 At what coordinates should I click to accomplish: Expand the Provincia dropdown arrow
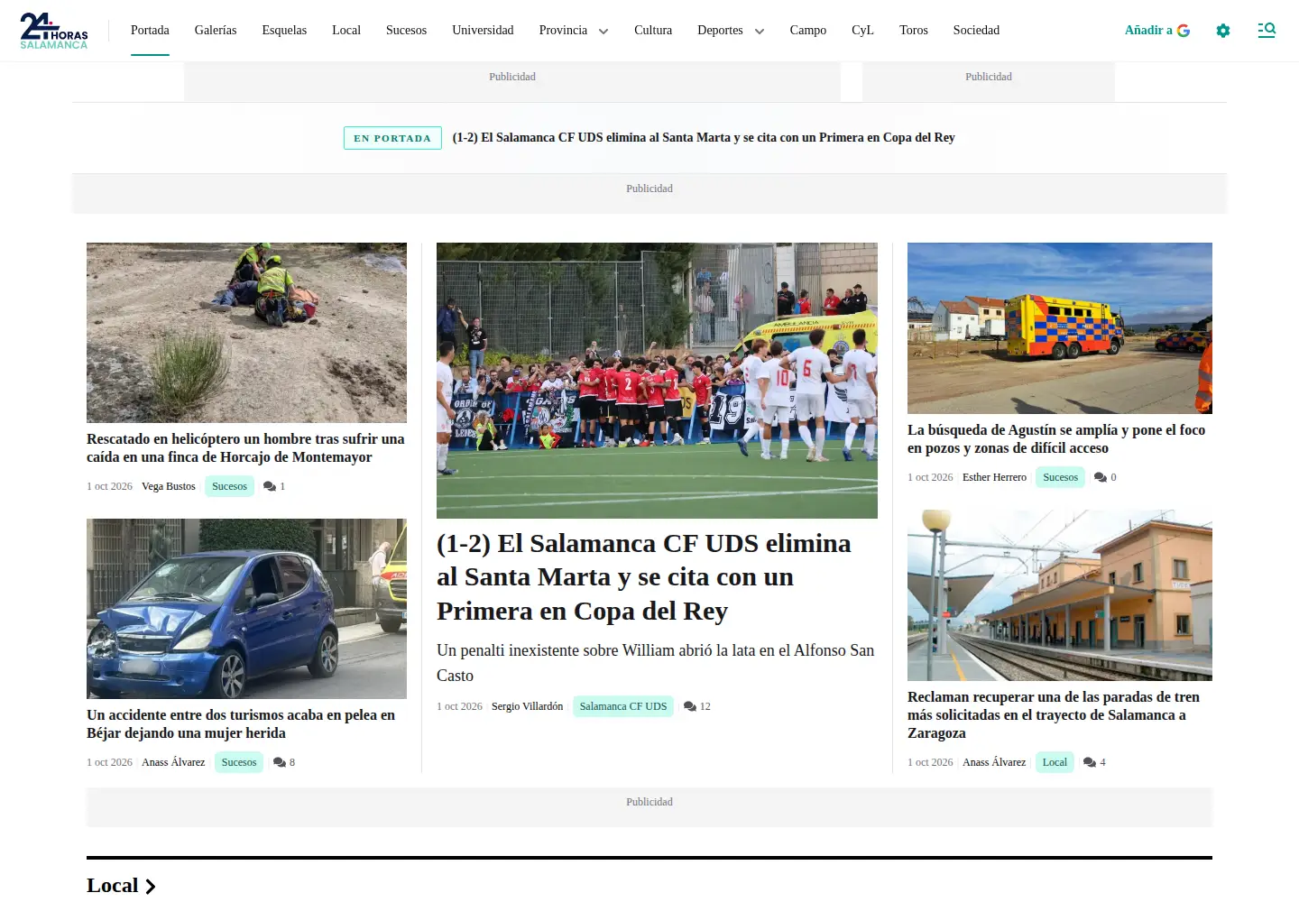click(x=603, y=32)
